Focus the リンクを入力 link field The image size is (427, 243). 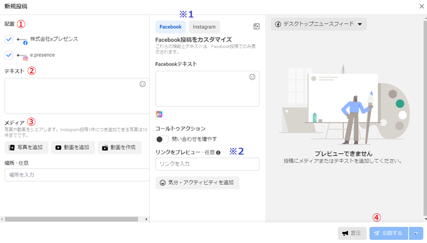[x=207, y=164]
